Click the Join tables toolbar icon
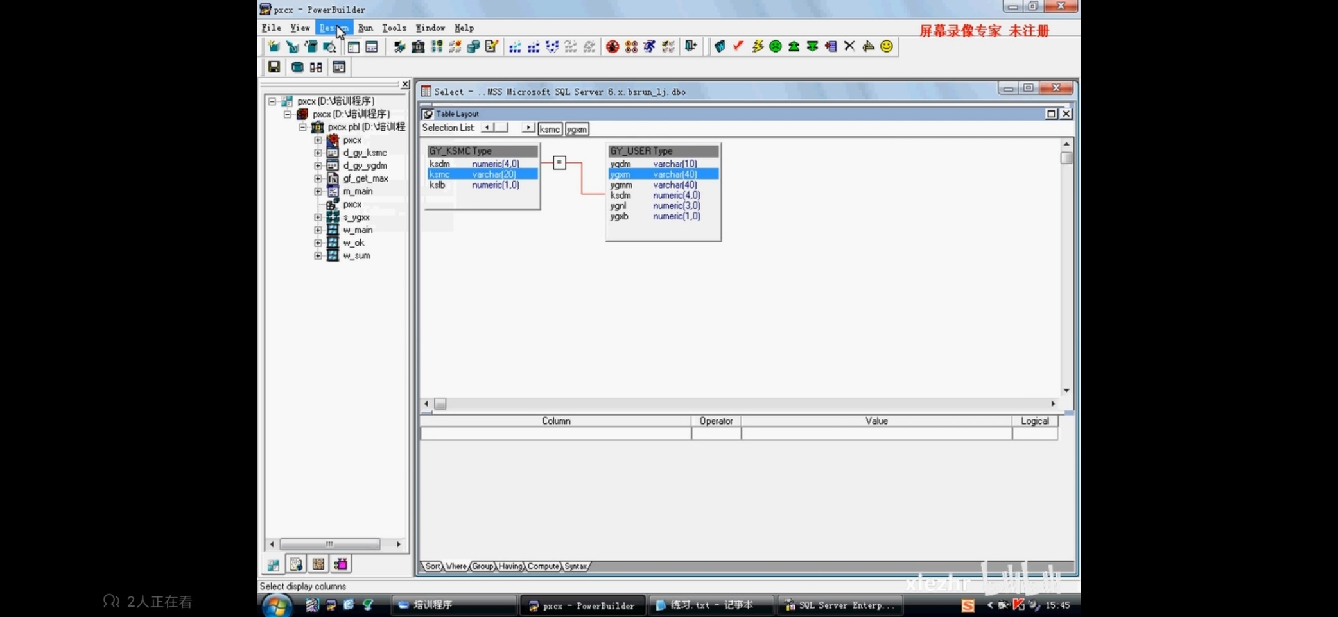This screenshot has width=1338, height=617. click(316, 67)
